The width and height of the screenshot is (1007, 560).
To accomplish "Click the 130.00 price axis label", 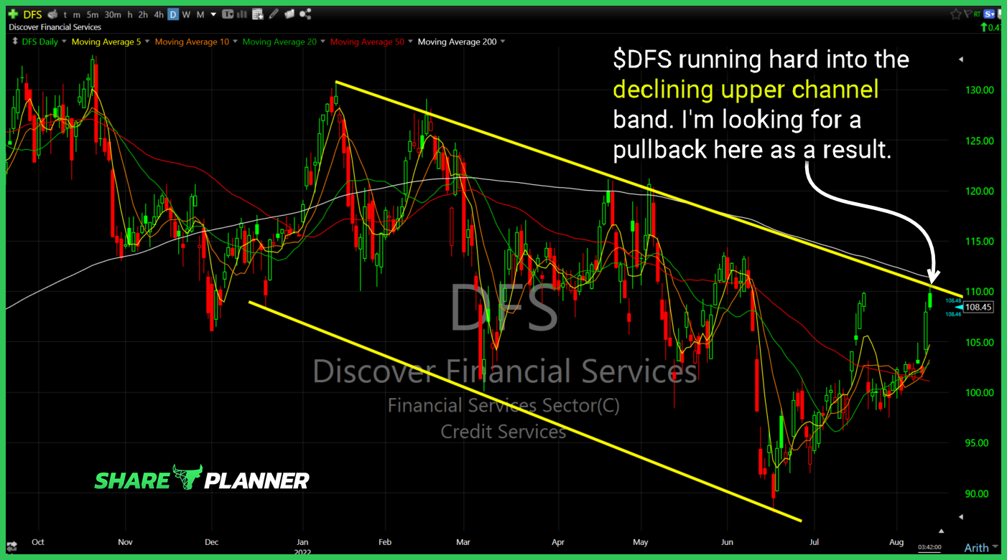I will (979, 90).
